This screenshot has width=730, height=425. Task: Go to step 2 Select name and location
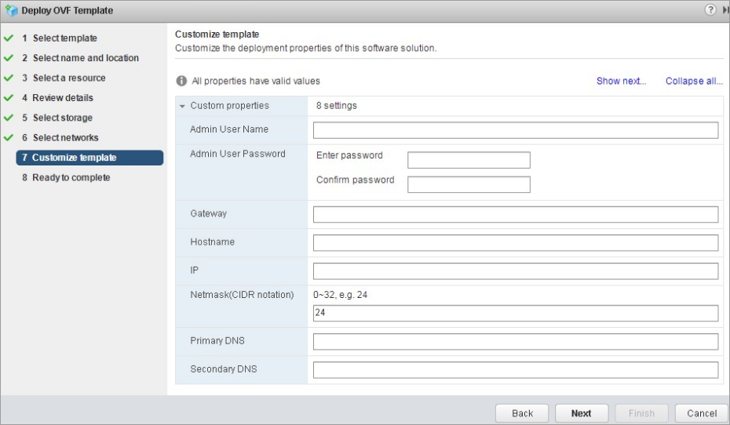[x=80, y=58]
